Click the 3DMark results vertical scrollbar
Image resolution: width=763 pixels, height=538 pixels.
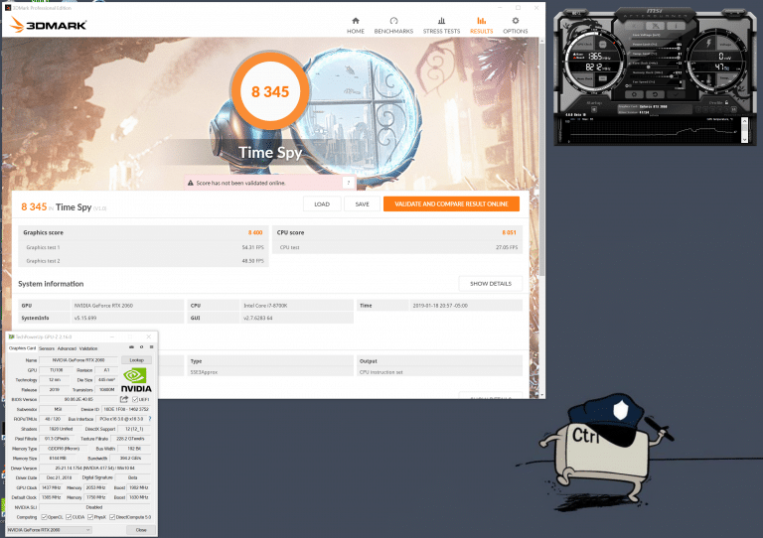click(x=541, y=161)
